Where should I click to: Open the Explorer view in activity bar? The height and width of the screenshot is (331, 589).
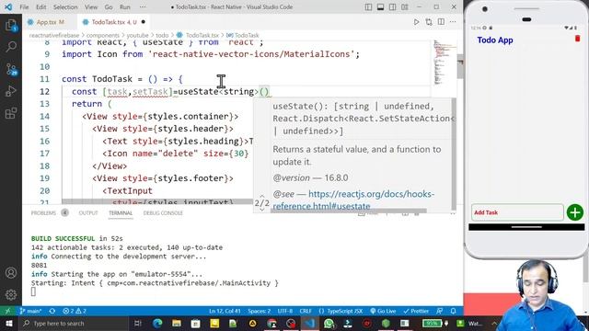11,26
